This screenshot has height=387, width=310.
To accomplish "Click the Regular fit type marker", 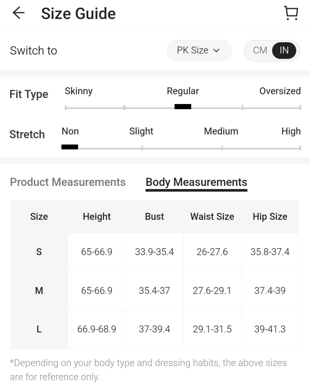I will 183,106.
